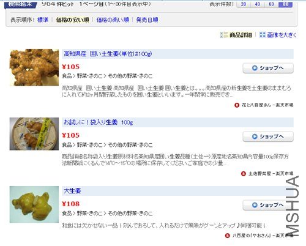Click ショップへ button for 袋入り生姜 item
Image resolution: width=306 pixels, height=246 pixels.
[268, 136]
